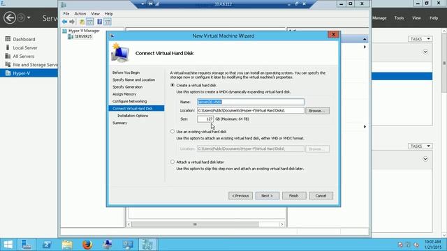
Task: Open Help menu in Hyper-V Manager
Action: tap(109, 14)
